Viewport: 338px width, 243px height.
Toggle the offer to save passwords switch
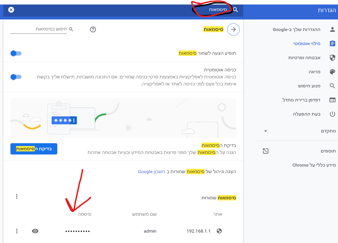[x=16, y=53]
